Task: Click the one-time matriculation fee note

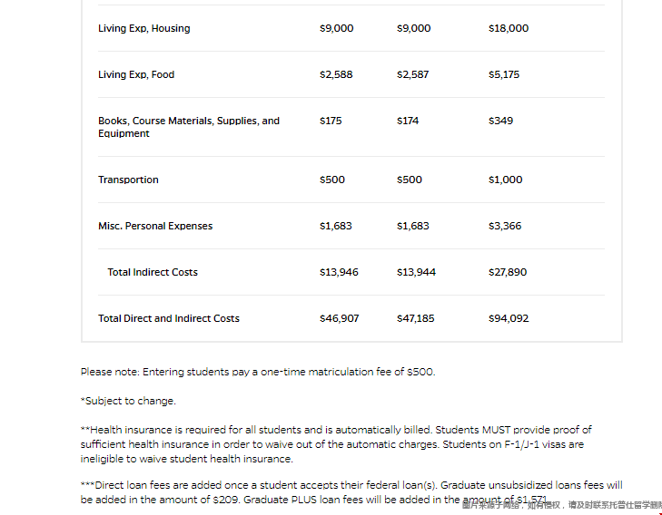Action: pos(258,372)
